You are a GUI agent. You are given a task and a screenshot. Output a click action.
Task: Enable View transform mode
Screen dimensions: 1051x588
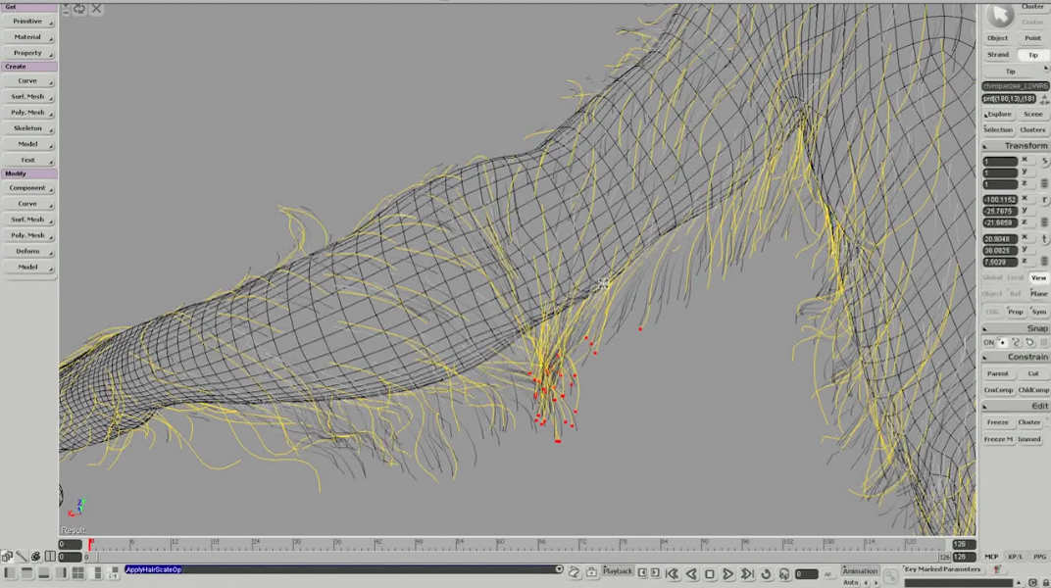coord(1038,278)
